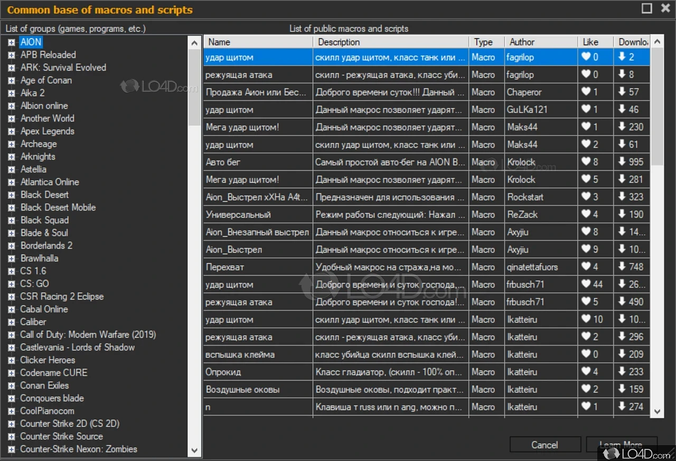Like the Универсальный macro by ReZack
Viewport: 676px width, 461px height.
tap(586, 214)
